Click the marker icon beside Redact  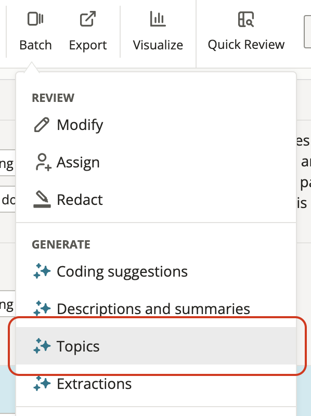(x=42, y=199)
